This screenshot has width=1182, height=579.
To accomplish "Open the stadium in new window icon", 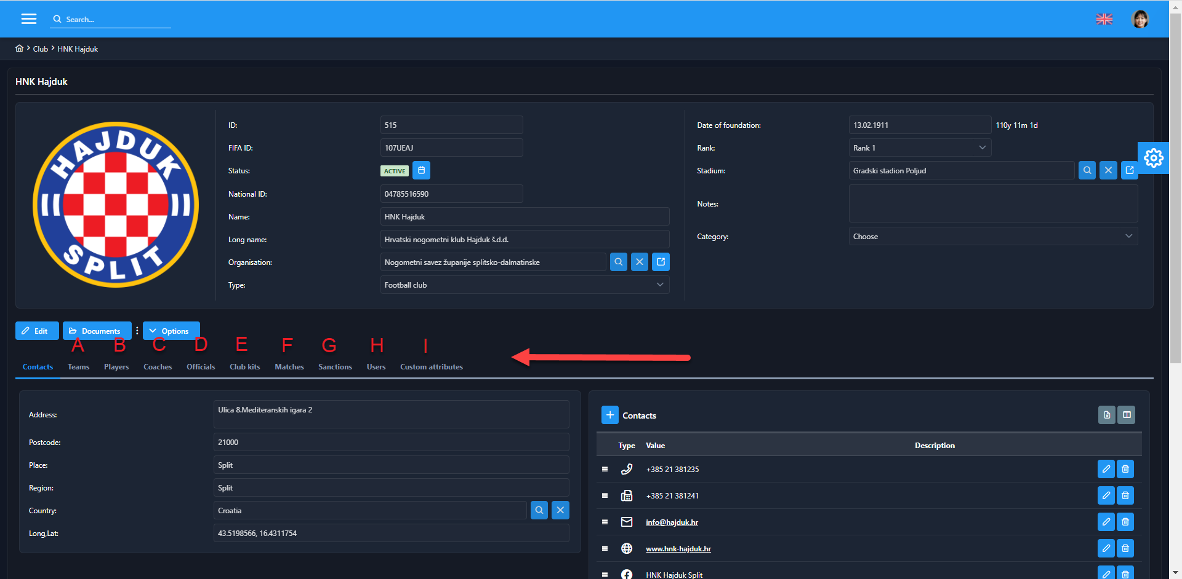I will click(1129, 170).
